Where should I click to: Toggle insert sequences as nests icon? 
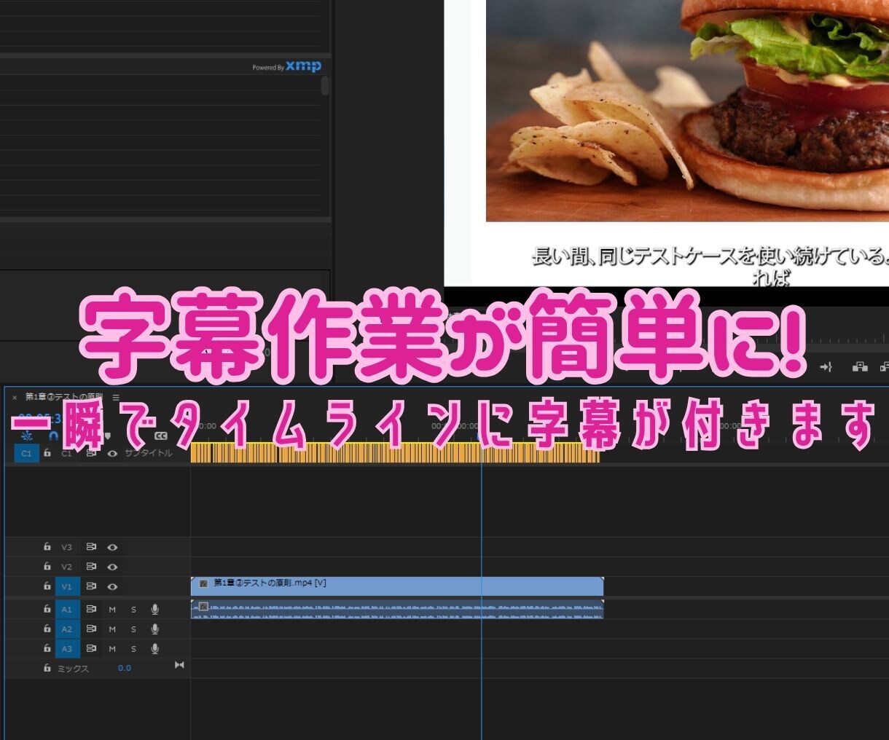(x=27, y=436)
